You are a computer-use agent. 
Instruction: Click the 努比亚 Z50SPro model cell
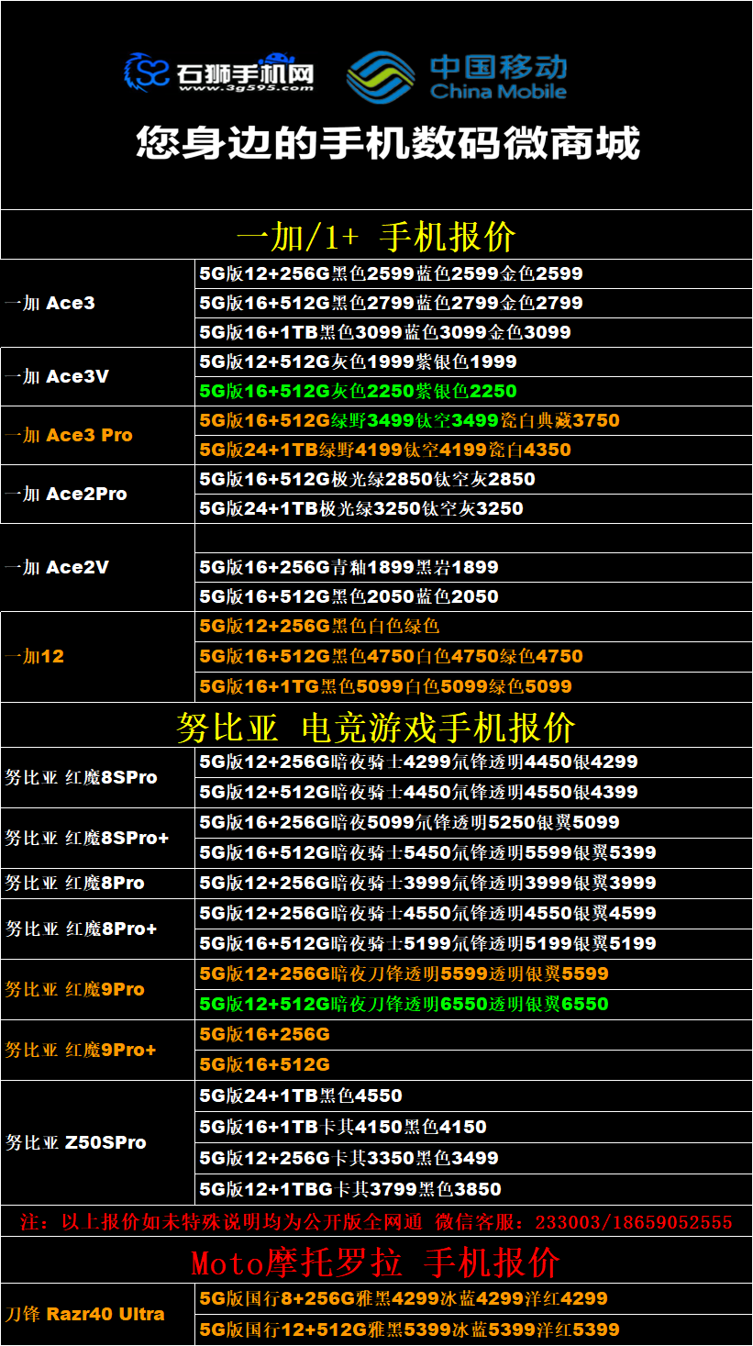(97, 1142)
